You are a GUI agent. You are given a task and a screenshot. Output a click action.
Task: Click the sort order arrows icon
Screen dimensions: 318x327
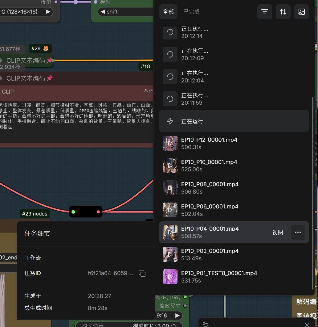tap(283, 12)
